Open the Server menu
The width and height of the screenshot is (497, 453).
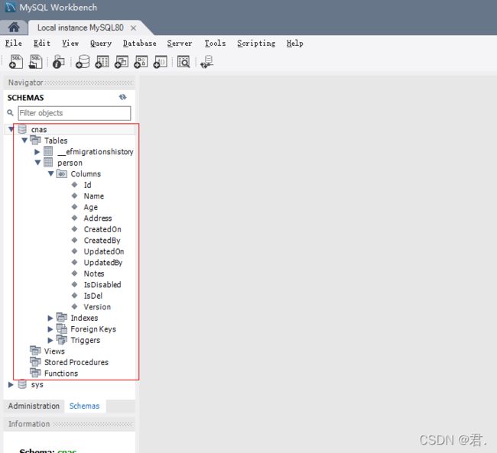(180, 43)
